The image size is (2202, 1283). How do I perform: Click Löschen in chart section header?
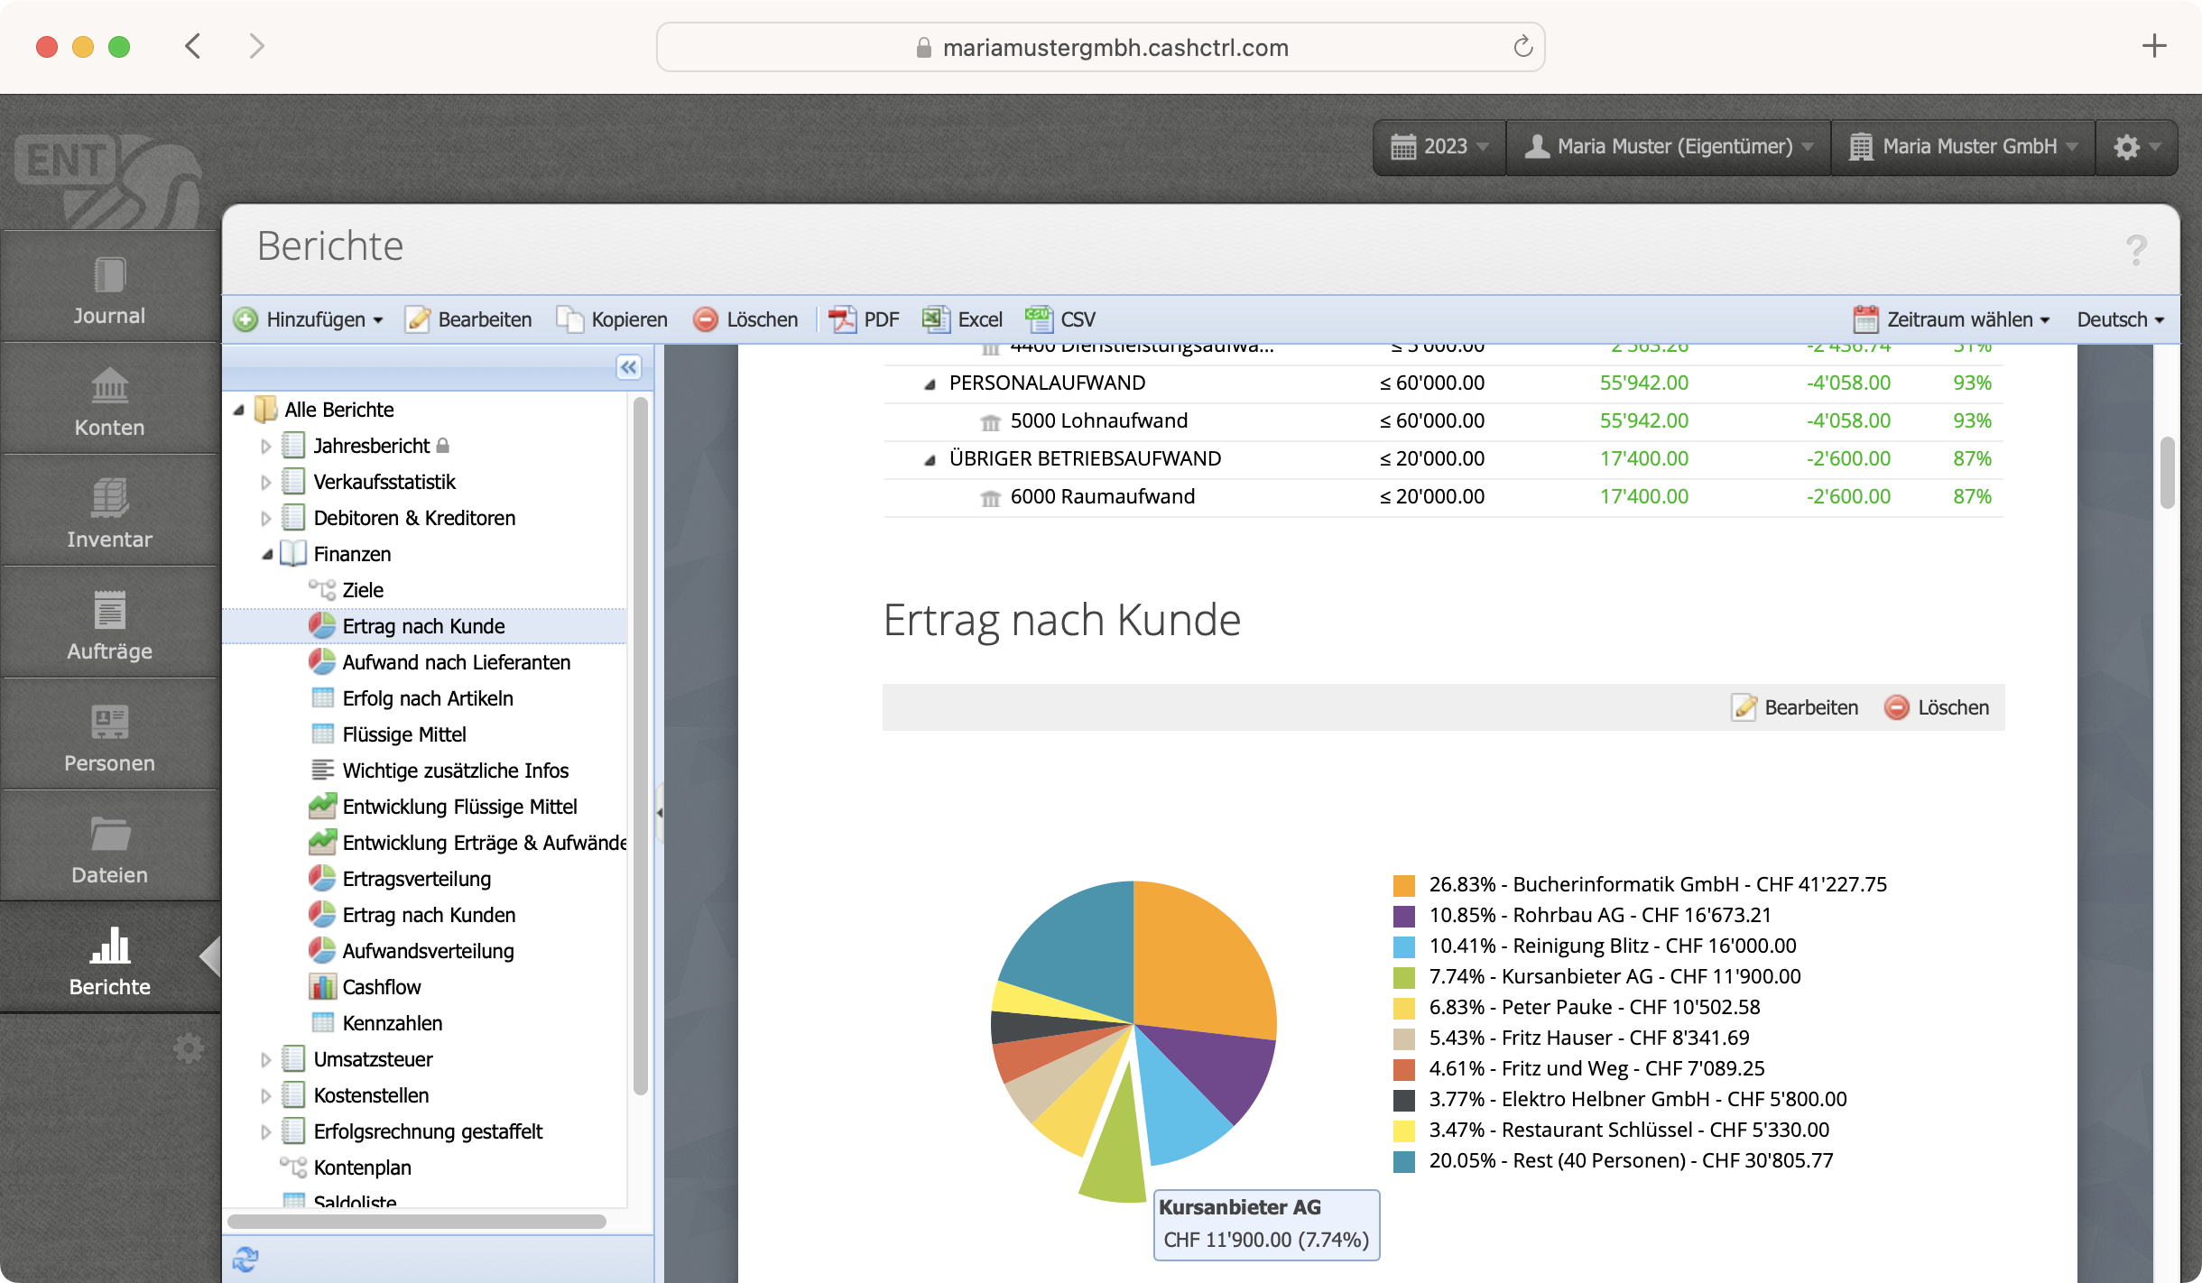tap(1937, 707)
